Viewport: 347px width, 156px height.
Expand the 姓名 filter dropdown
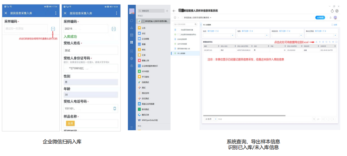click(x=233, y=35)
